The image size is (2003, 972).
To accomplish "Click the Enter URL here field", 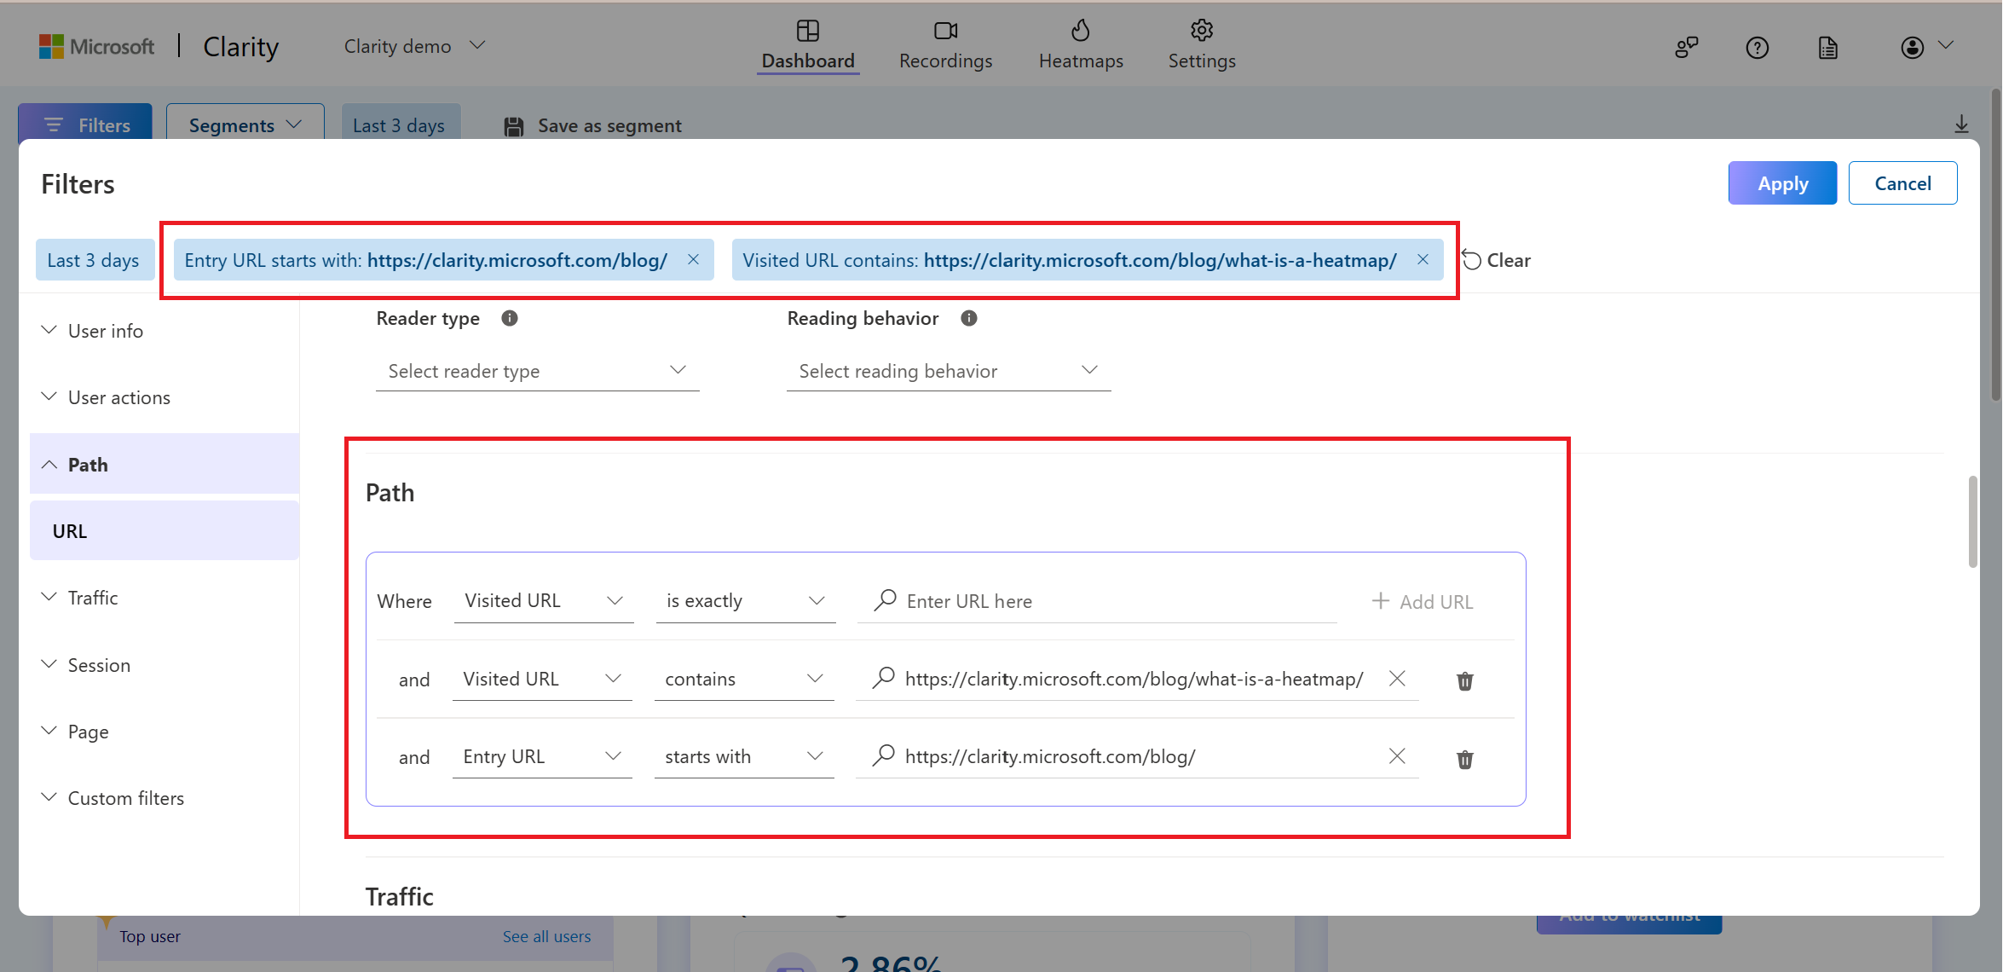I will coord(1097,601).
